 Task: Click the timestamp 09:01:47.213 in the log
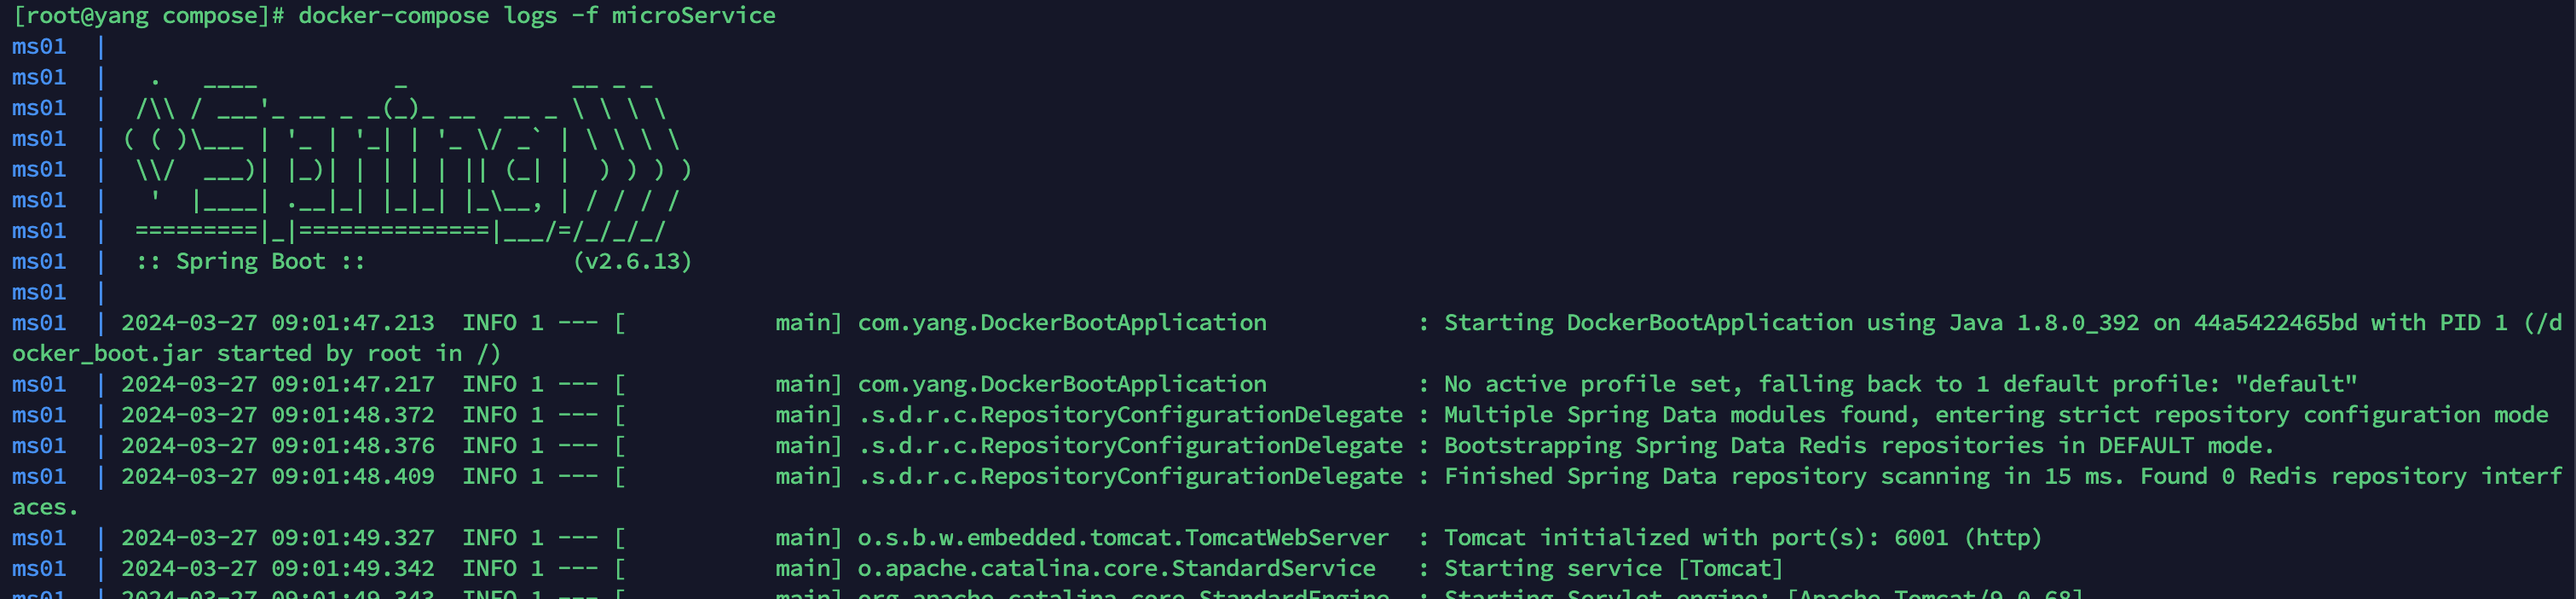(352, 323)
